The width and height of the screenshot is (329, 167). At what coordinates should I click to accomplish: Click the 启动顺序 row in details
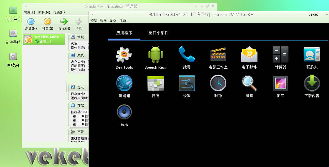pyautogui.click(x=79, y=66)
